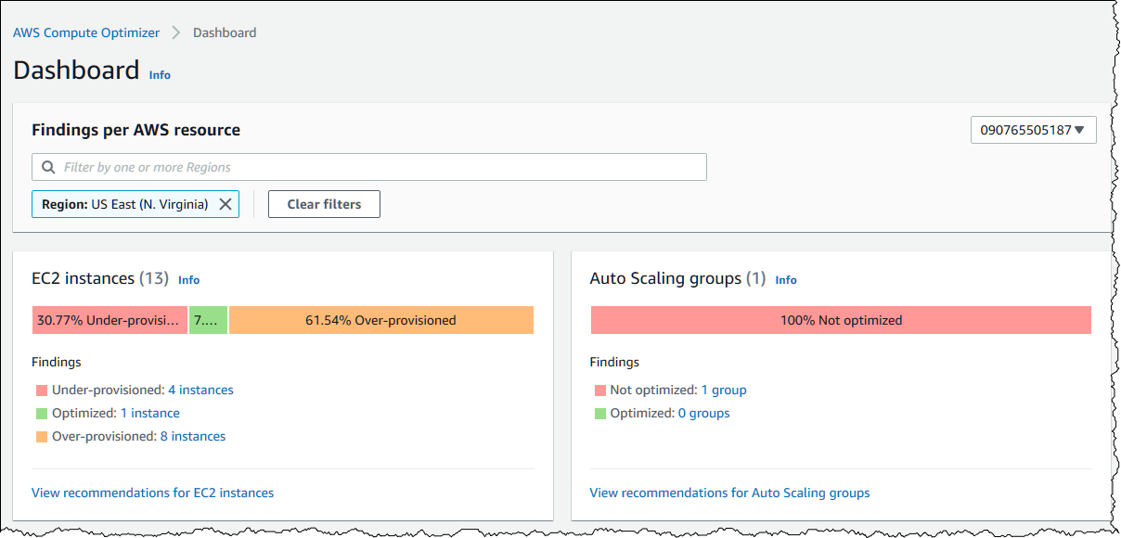This screenshot has width=1121, height=538.
Task: Click the green Optimized legend square for EC2
Action: point(40,413)
